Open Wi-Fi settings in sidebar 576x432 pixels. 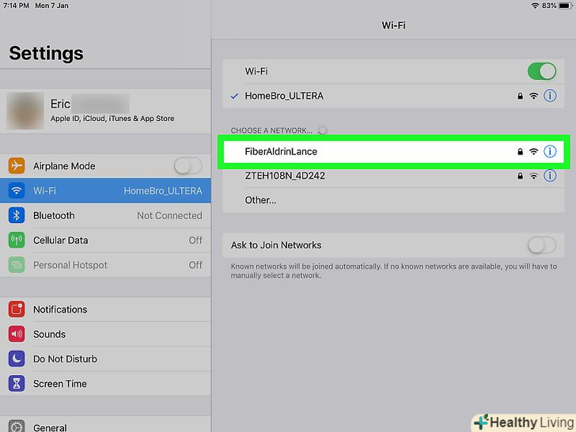tap(105, 191)
